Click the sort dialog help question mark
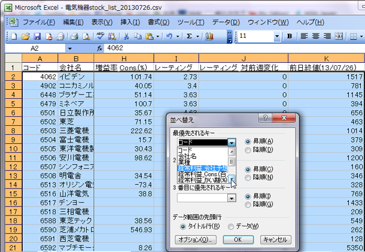 click(265, 117)
